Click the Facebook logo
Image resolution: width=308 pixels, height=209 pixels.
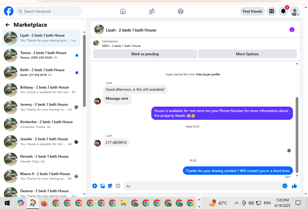(9, 11)
